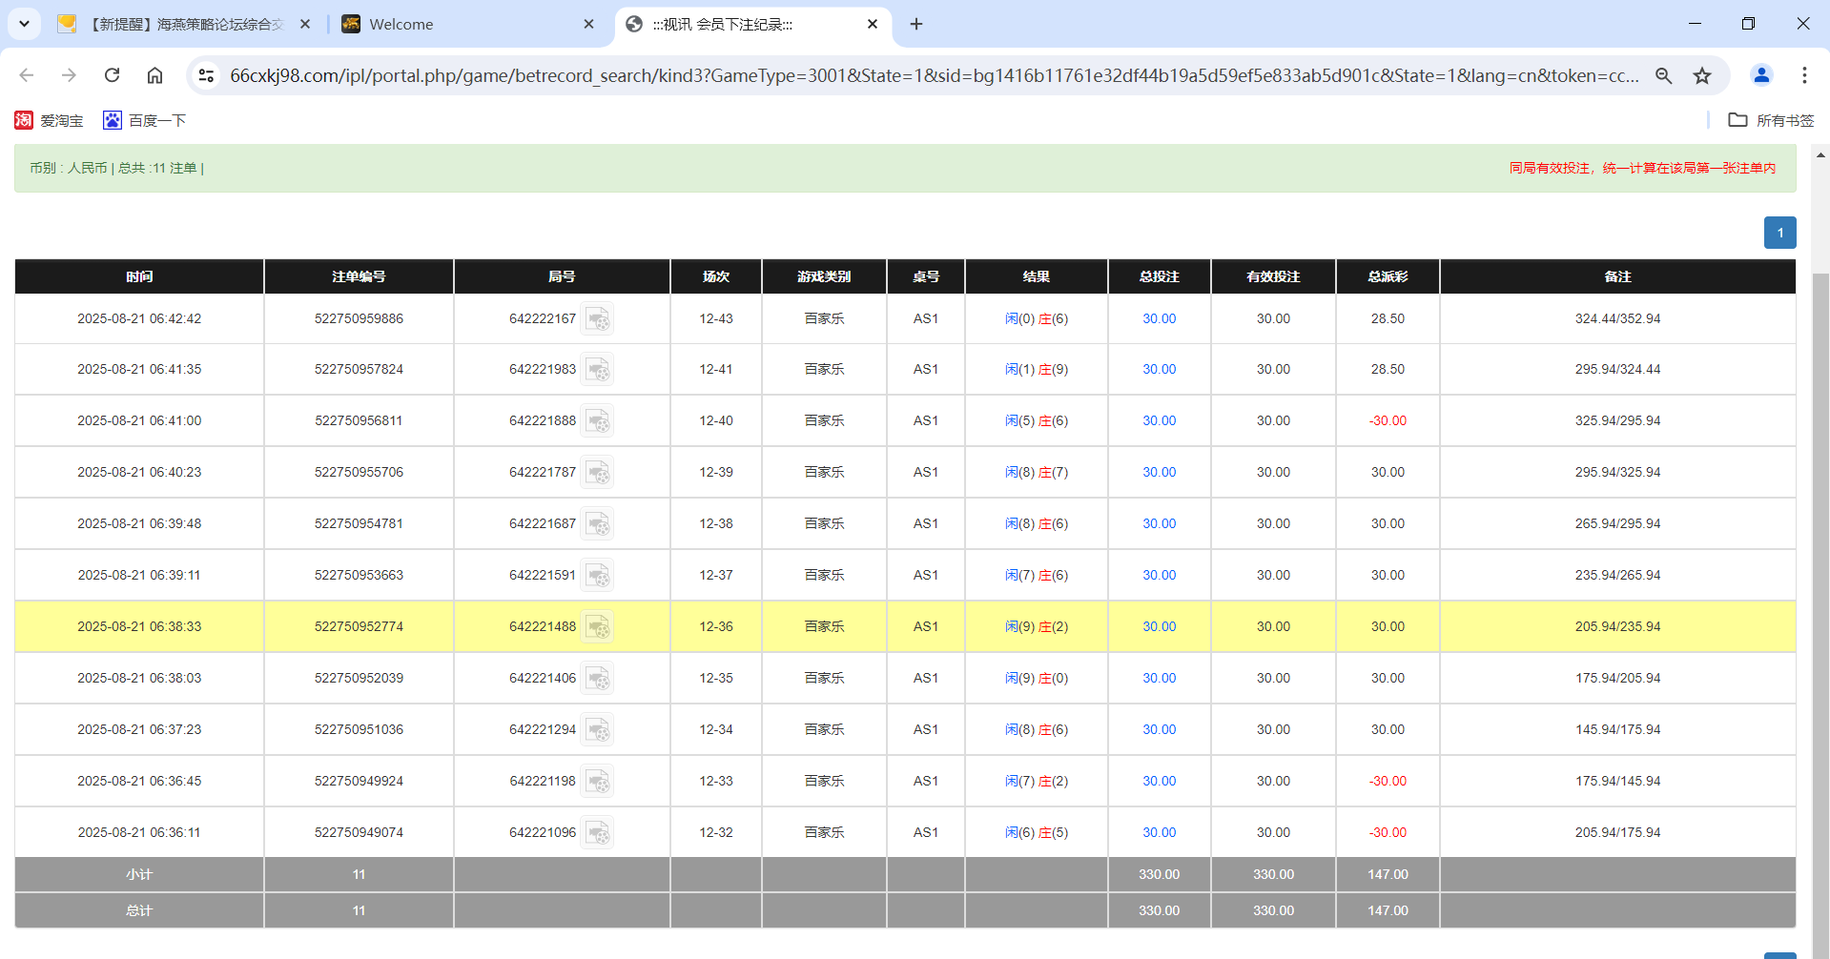Image resolution: width=1830 pixels, height=959 pixels.
Task: Click replay icon beside round 642221488
Action: 598,627
